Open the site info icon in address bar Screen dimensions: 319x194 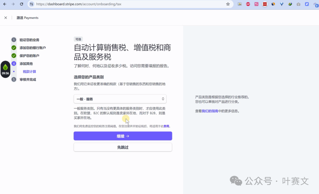(32, 4)
